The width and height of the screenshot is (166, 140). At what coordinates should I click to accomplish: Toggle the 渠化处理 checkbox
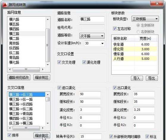coord(84,62)
